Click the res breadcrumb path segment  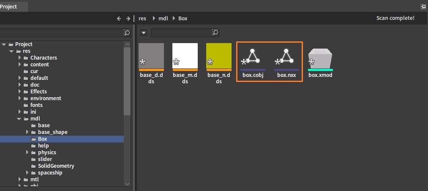pyautogui.click(x=142, y=18)
